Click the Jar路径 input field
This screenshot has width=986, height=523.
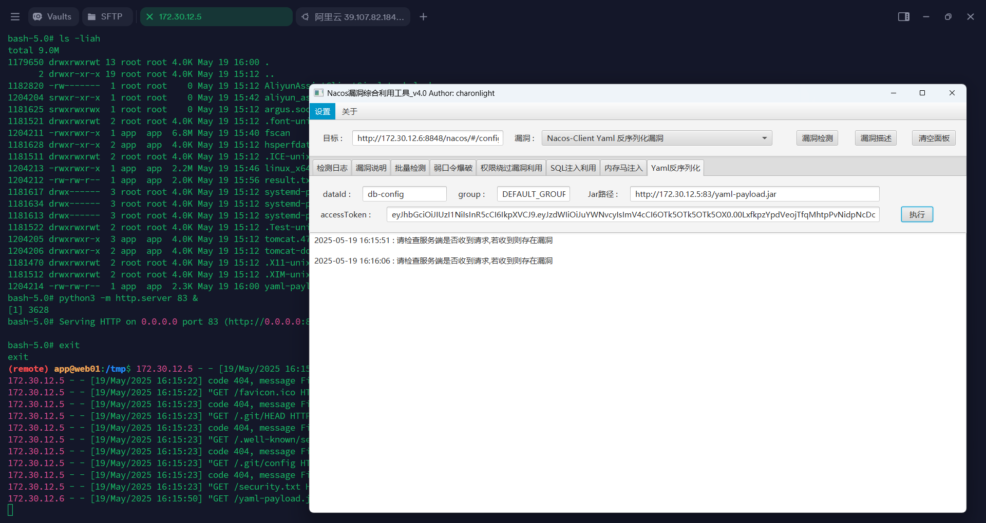tap(755, 194)
